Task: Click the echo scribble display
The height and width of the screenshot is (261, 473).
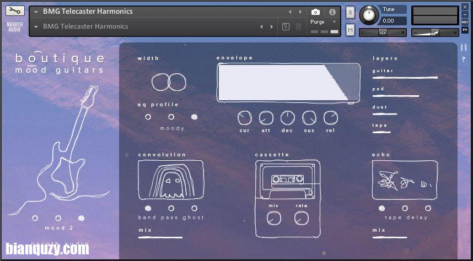Action: (x=405, y=180)
